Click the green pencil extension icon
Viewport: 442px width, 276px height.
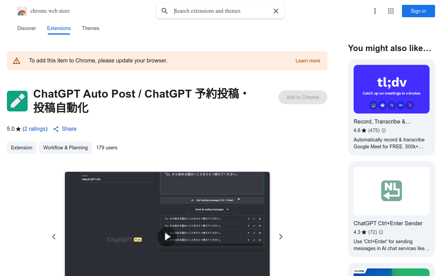click(17, 101)
